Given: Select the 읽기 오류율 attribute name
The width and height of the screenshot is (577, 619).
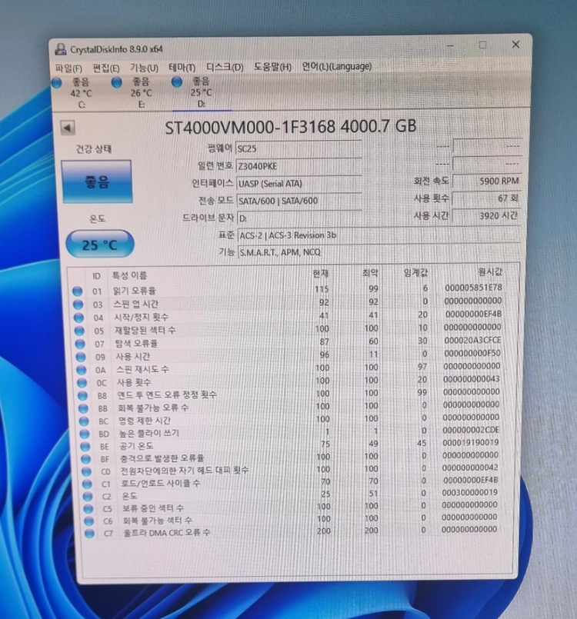Looking at the screenshot, I should 135,291.
